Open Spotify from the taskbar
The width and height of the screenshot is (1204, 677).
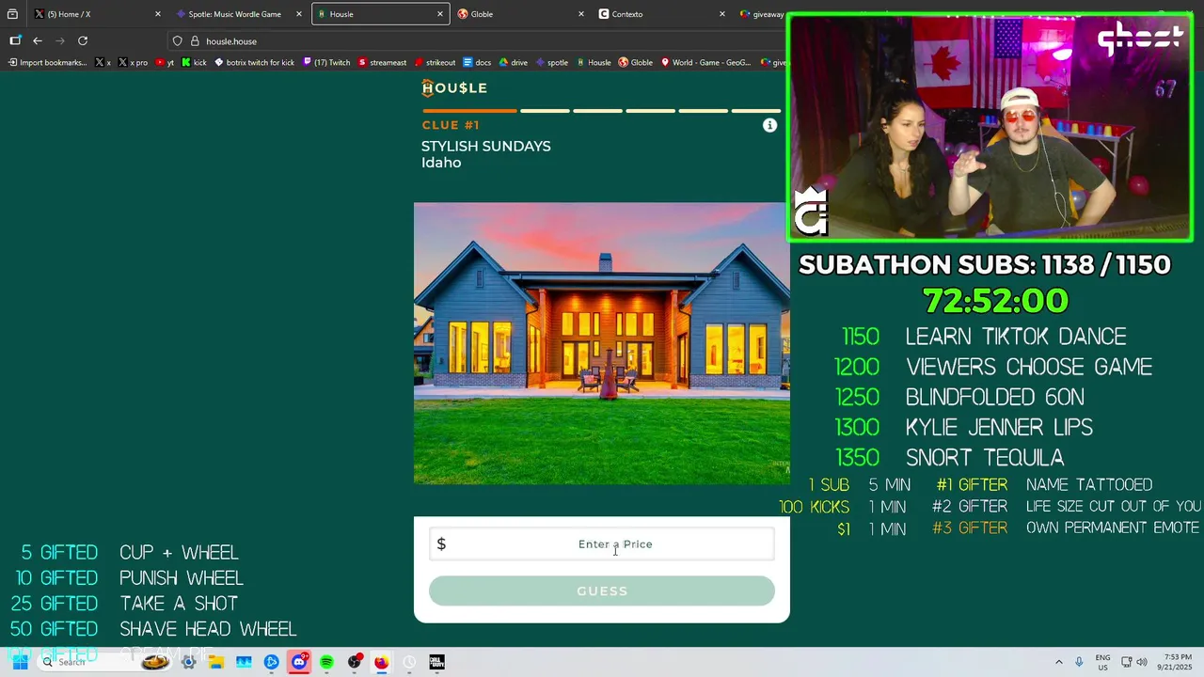click(326, 662)
